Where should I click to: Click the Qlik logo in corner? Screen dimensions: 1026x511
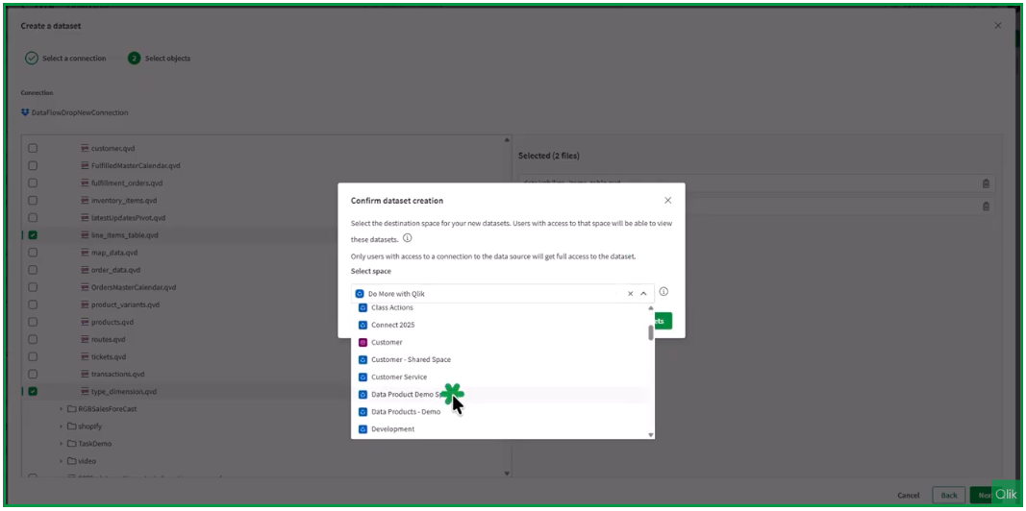point(1006,495)
